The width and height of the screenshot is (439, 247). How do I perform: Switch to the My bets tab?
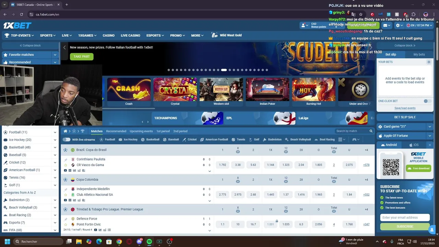[x=419, y=55]
